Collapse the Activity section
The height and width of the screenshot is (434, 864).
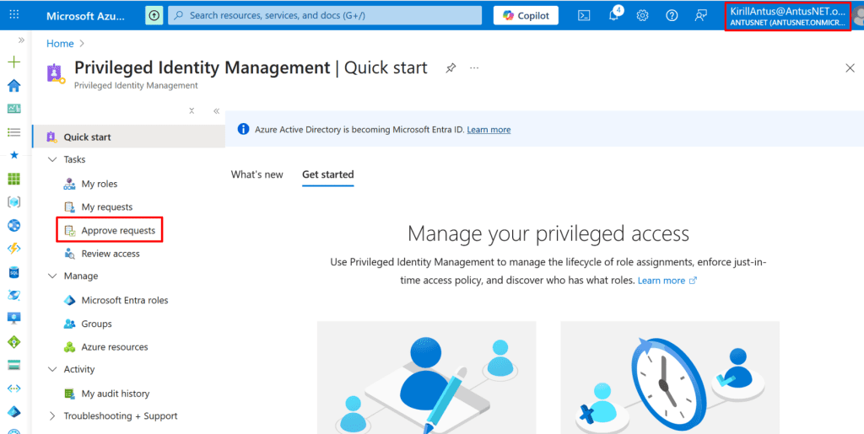[x=52, y=370]
